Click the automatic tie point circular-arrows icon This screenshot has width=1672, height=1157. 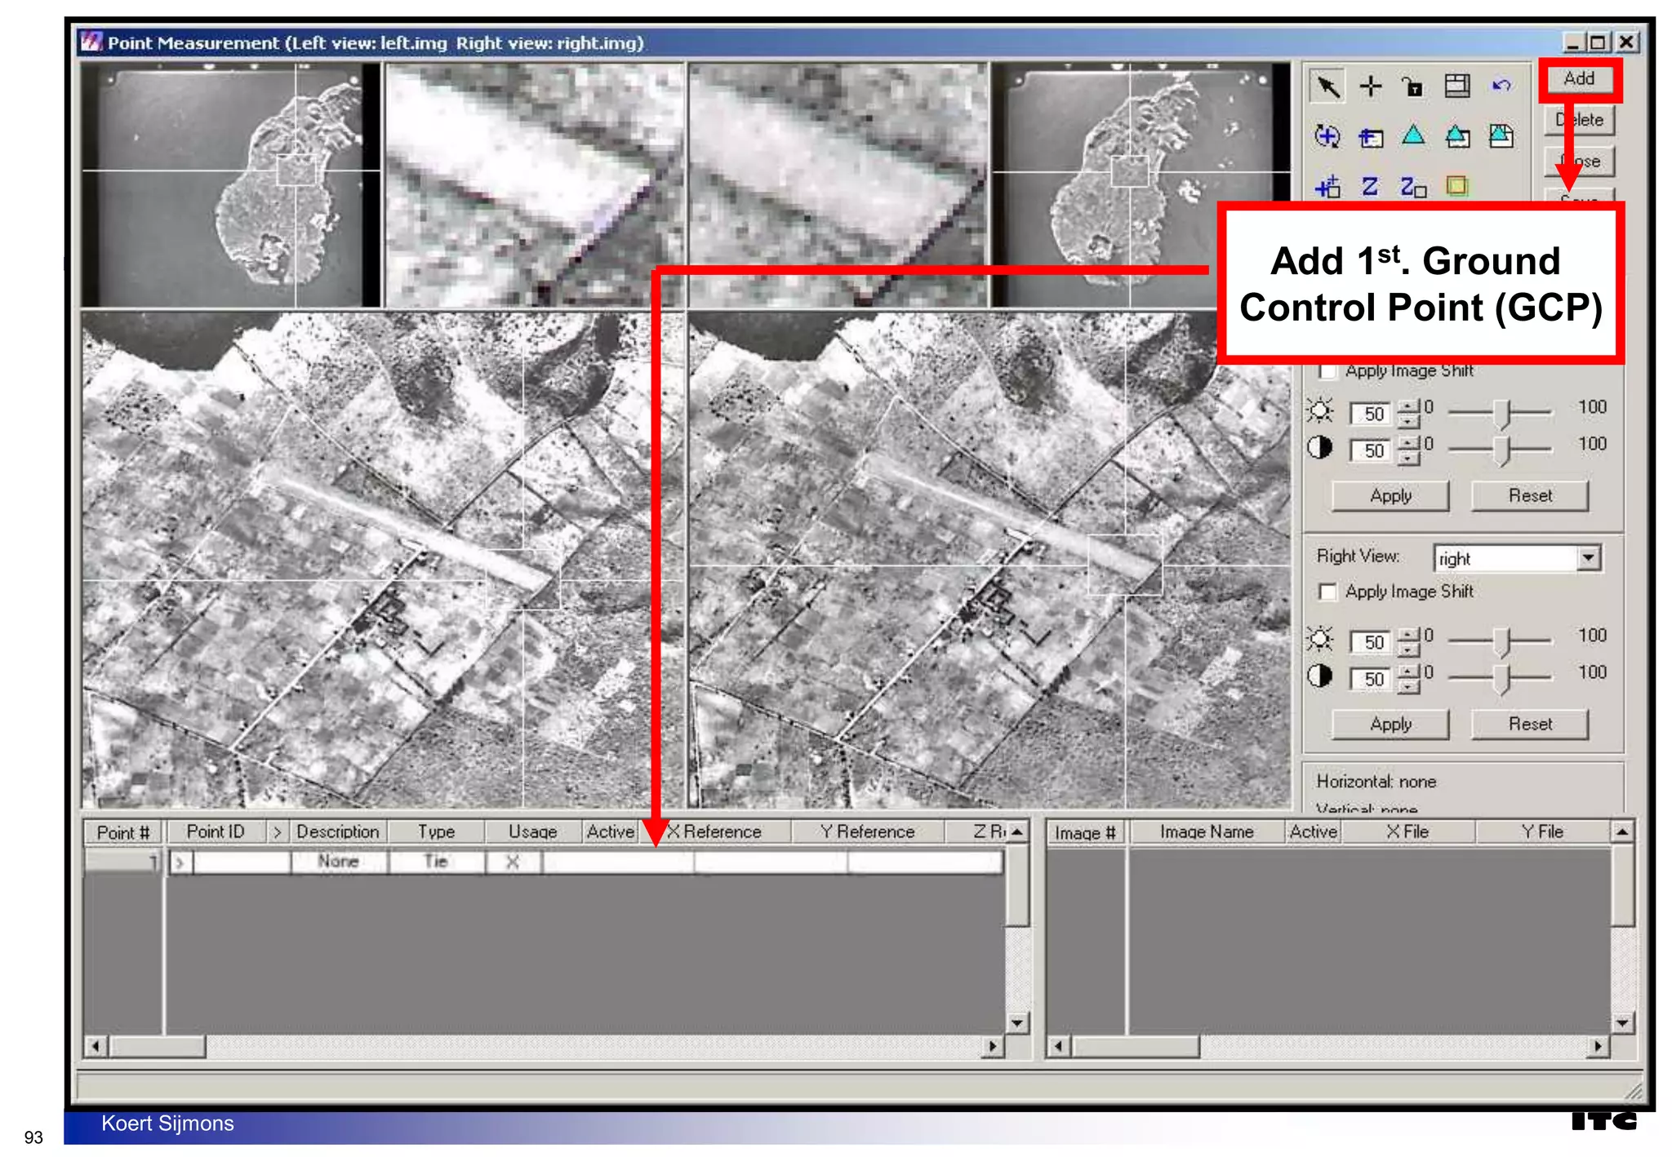(x=1327, y=136)
